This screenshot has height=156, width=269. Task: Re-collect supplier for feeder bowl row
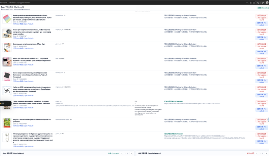pos(262,38)
